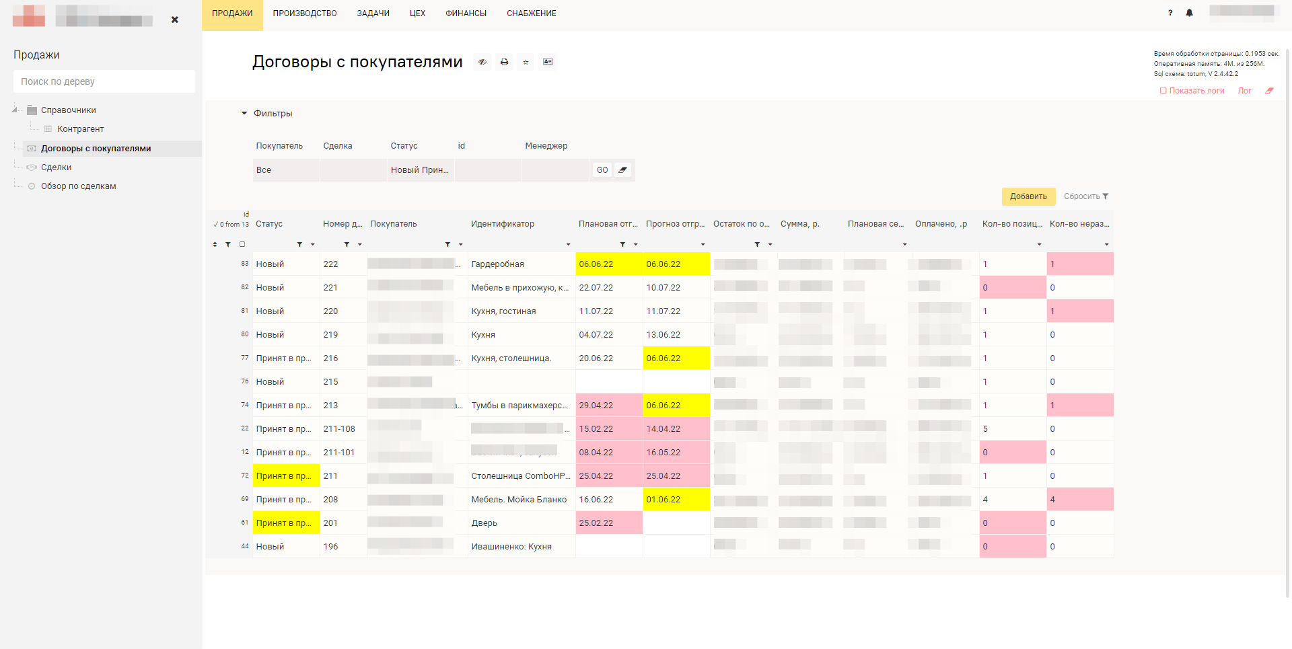Click the eraser icon next to GO
The image size is (1292, 649).
point(623,170)
